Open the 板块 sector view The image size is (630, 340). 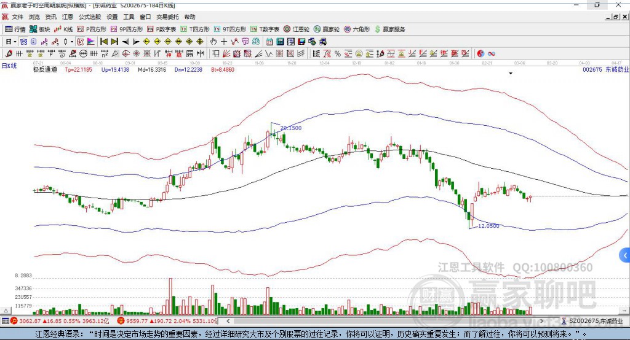40,29
